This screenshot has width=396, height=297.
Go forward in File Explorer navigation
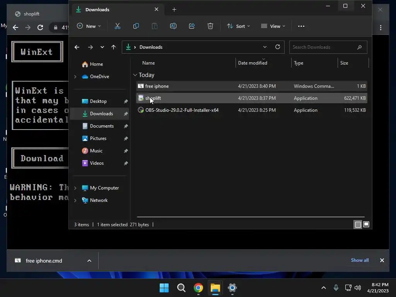coord(90,47)
